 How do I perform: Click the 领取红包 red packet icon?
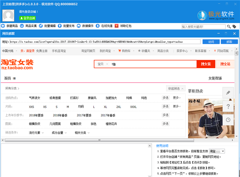(117, 26)
